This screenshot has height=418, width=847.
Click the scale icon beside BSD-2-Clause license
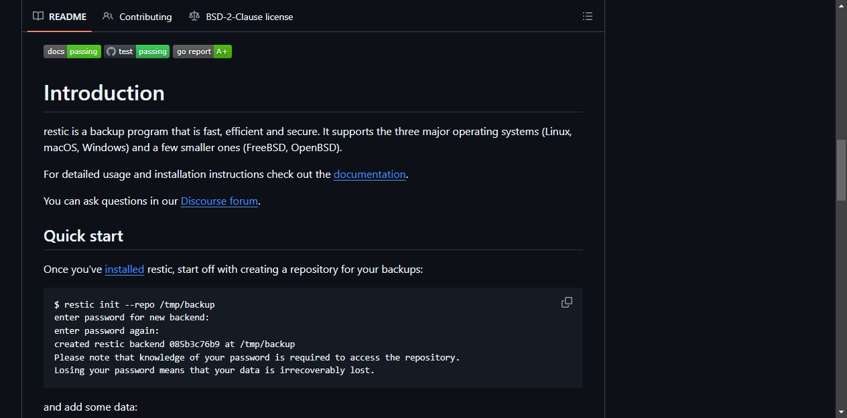[x=194, y=16]
